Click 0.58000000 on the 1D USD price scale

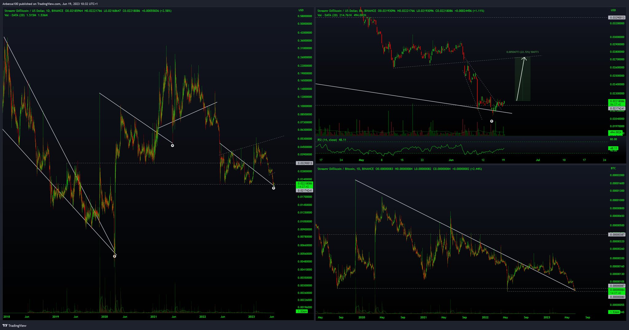pos(305,16)
